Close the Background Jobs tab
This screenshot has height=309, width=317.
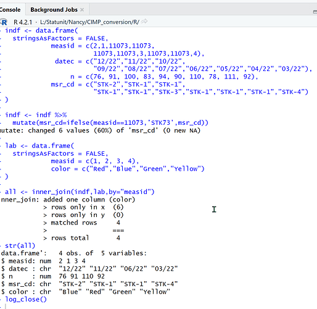pos(82,10)
